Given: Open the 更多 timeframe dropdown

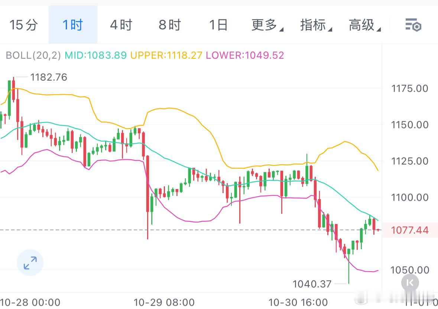Looking at the screenshot, I should tap(265, 25).
